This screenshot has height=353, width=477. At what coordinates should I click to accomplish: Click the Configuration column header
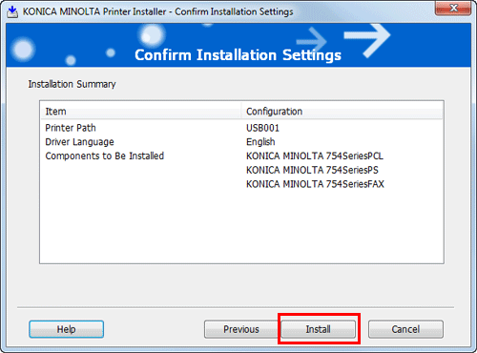(342, 112)
